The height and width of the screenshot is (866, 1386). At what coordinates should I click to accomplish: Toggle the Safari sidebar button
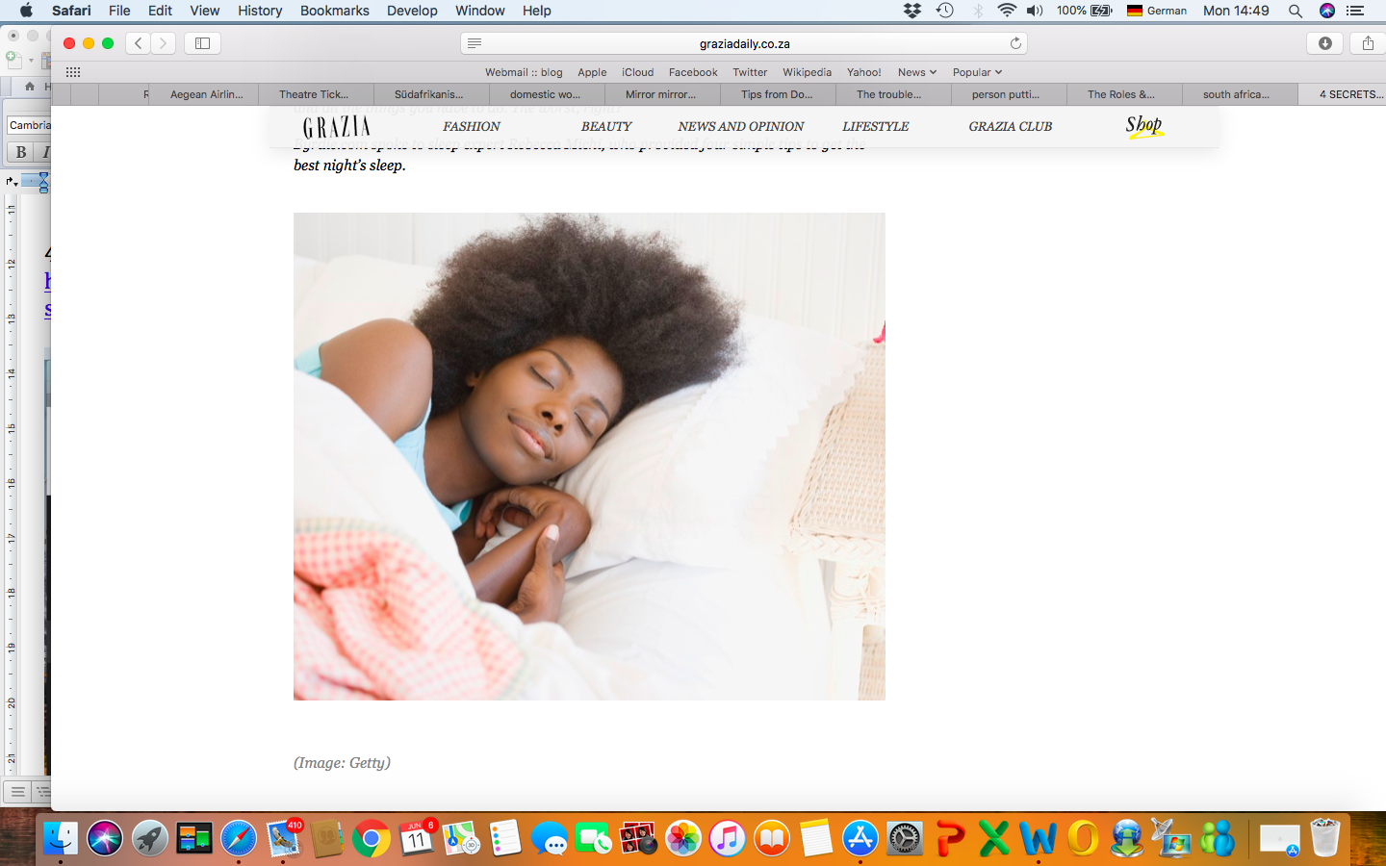pyautogui.click(x=202, y=43)
